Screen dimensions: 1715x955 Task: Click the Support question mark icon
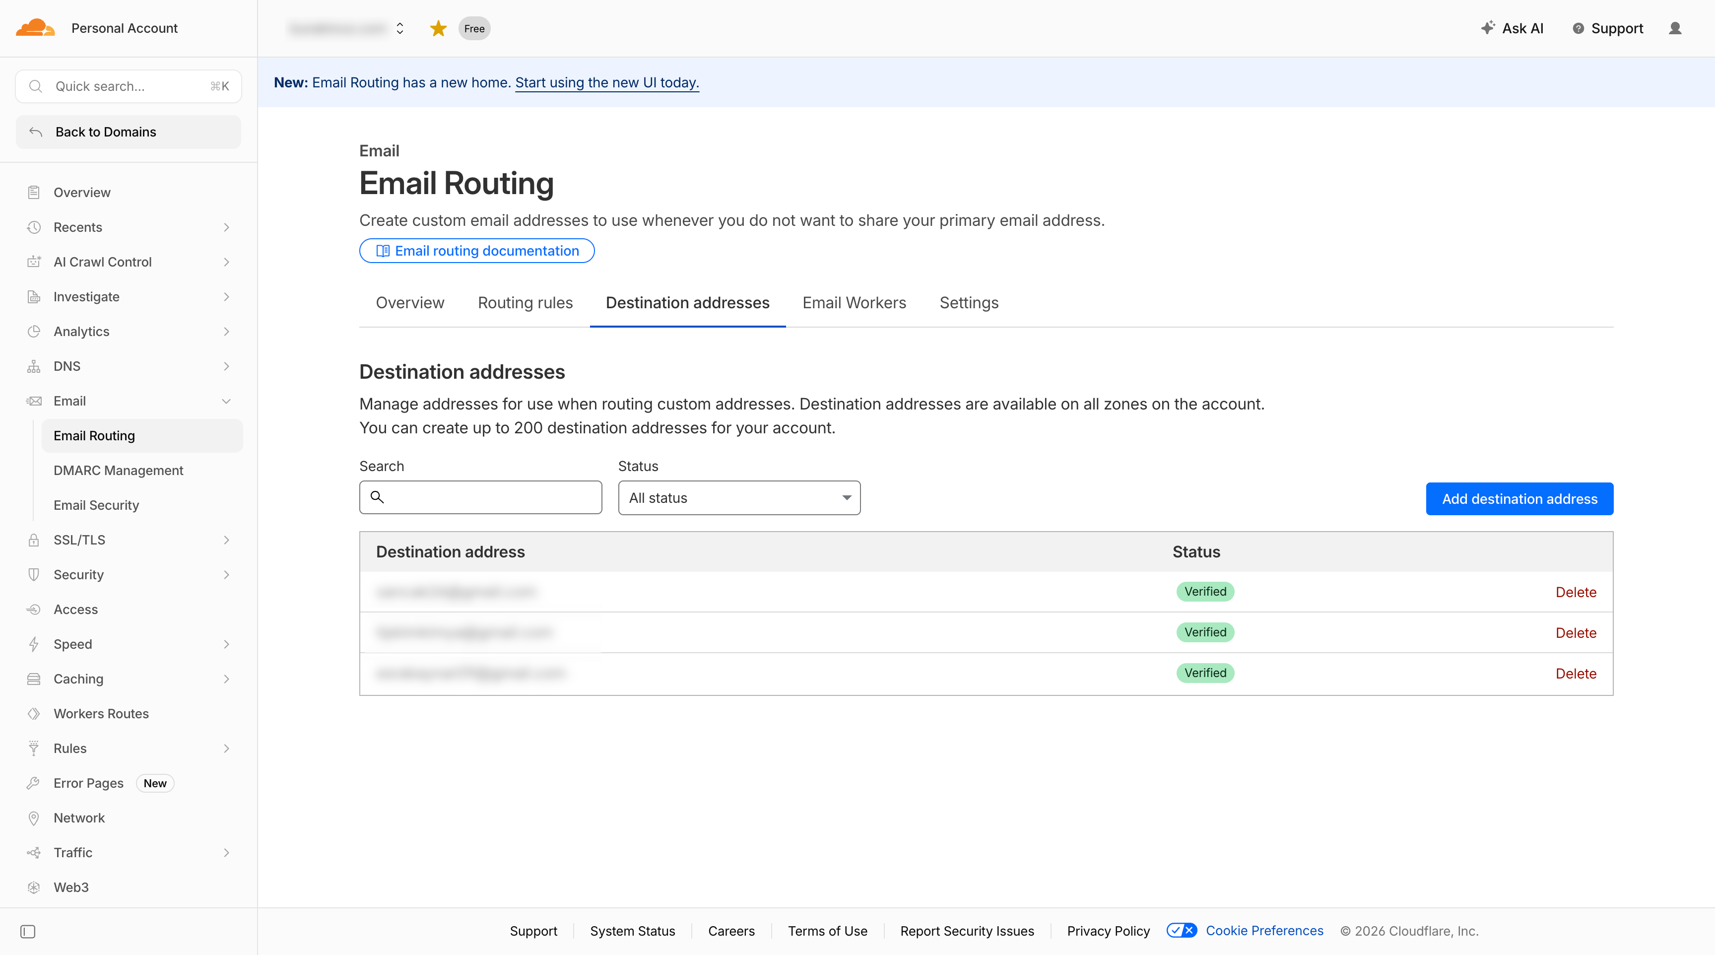[x=1578, y=29]
